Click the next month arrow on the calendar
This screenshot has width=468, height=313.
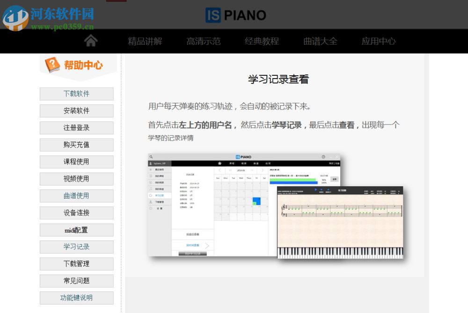click(x=263, y=169)
